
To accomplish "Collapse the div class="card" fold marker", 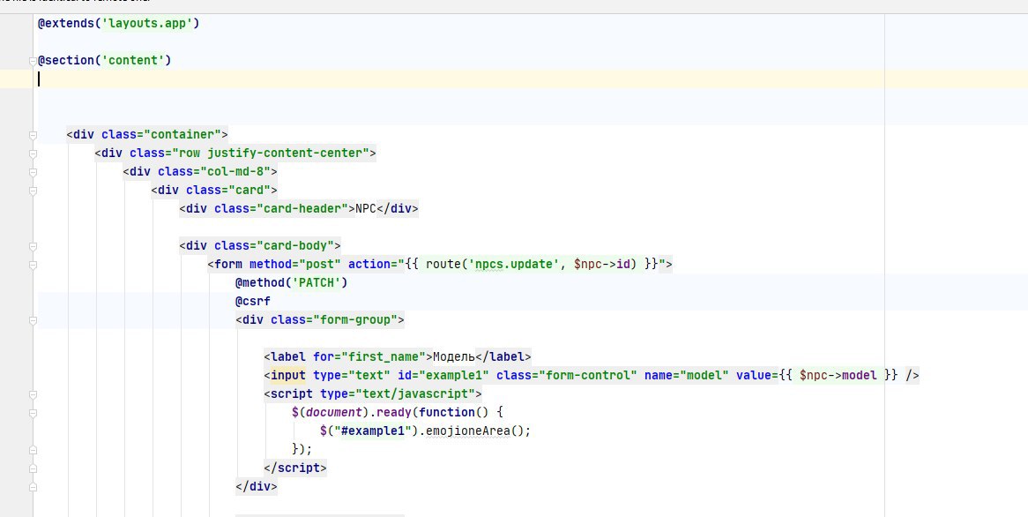I will click(33, 191).
